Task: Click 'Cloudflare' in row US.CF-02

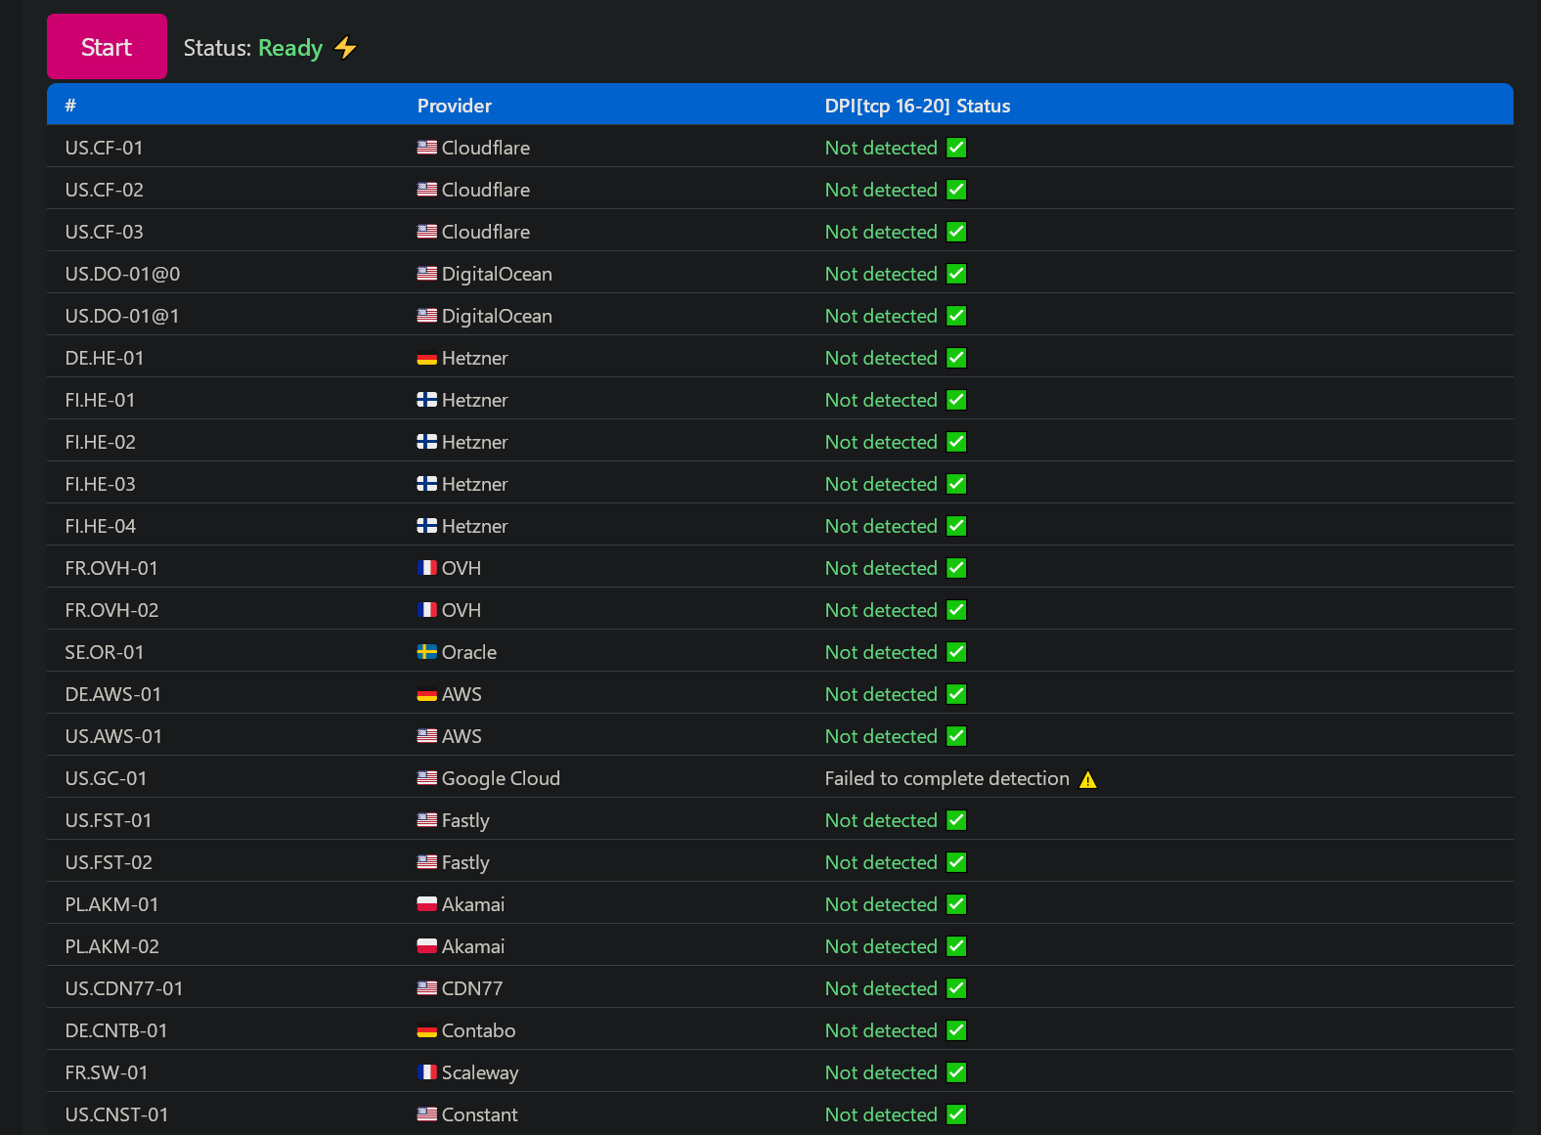Action: tap(486, 190)
